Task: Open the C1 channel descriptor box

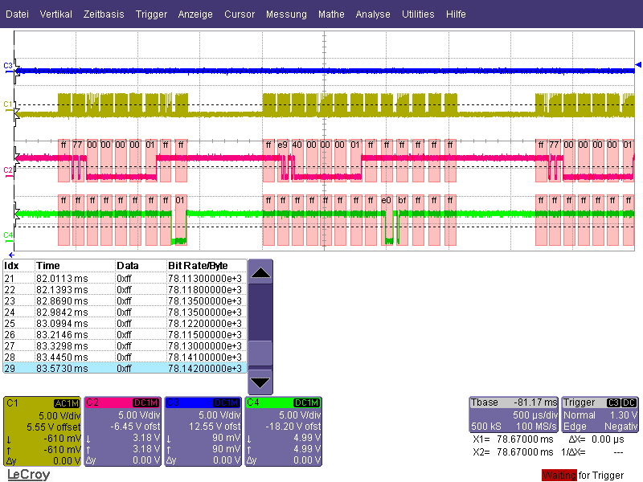Action: [x=43, y=431]
